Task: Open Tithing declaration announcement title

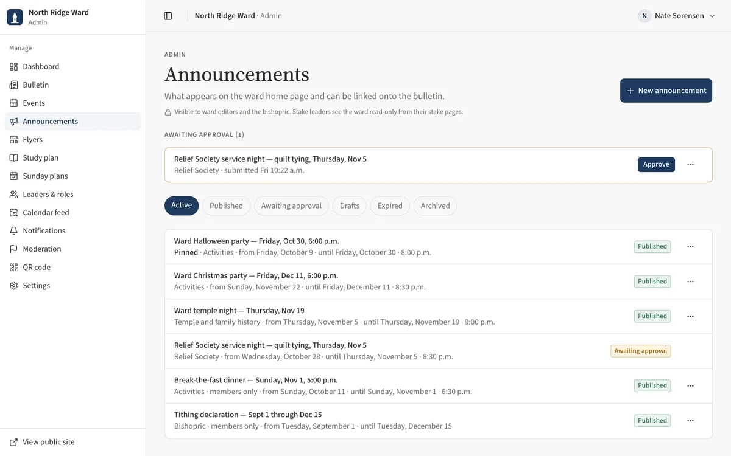Action: (x=248, y=415)
